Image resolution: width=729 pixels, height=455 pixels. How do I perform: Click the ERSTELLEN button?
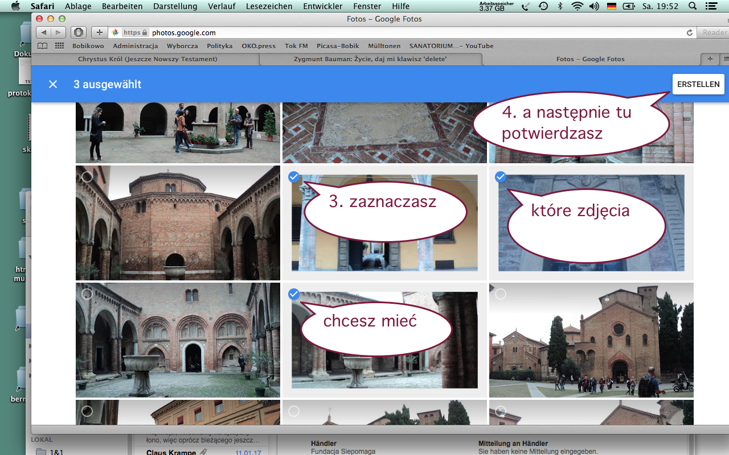click(698, 84)
